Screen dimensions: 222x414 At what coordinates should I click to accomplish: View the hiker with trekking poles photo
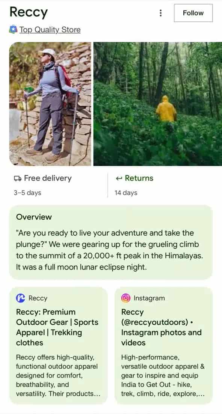pyautogui.click(x=50, y=104)
